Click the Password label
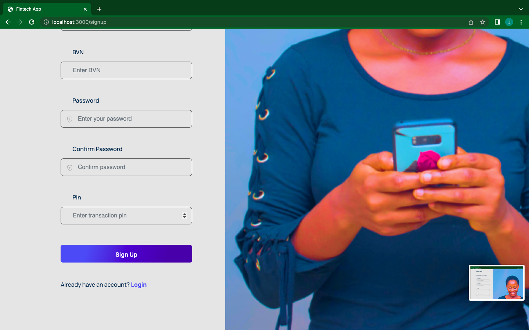 (x=86, y=100)
